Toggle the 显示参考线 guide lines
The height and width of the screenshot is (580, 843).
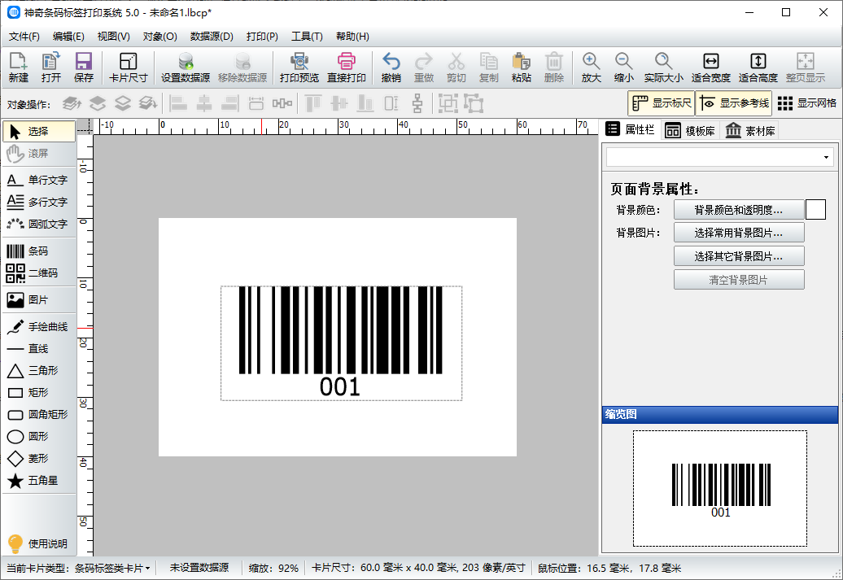coord(734,103)
